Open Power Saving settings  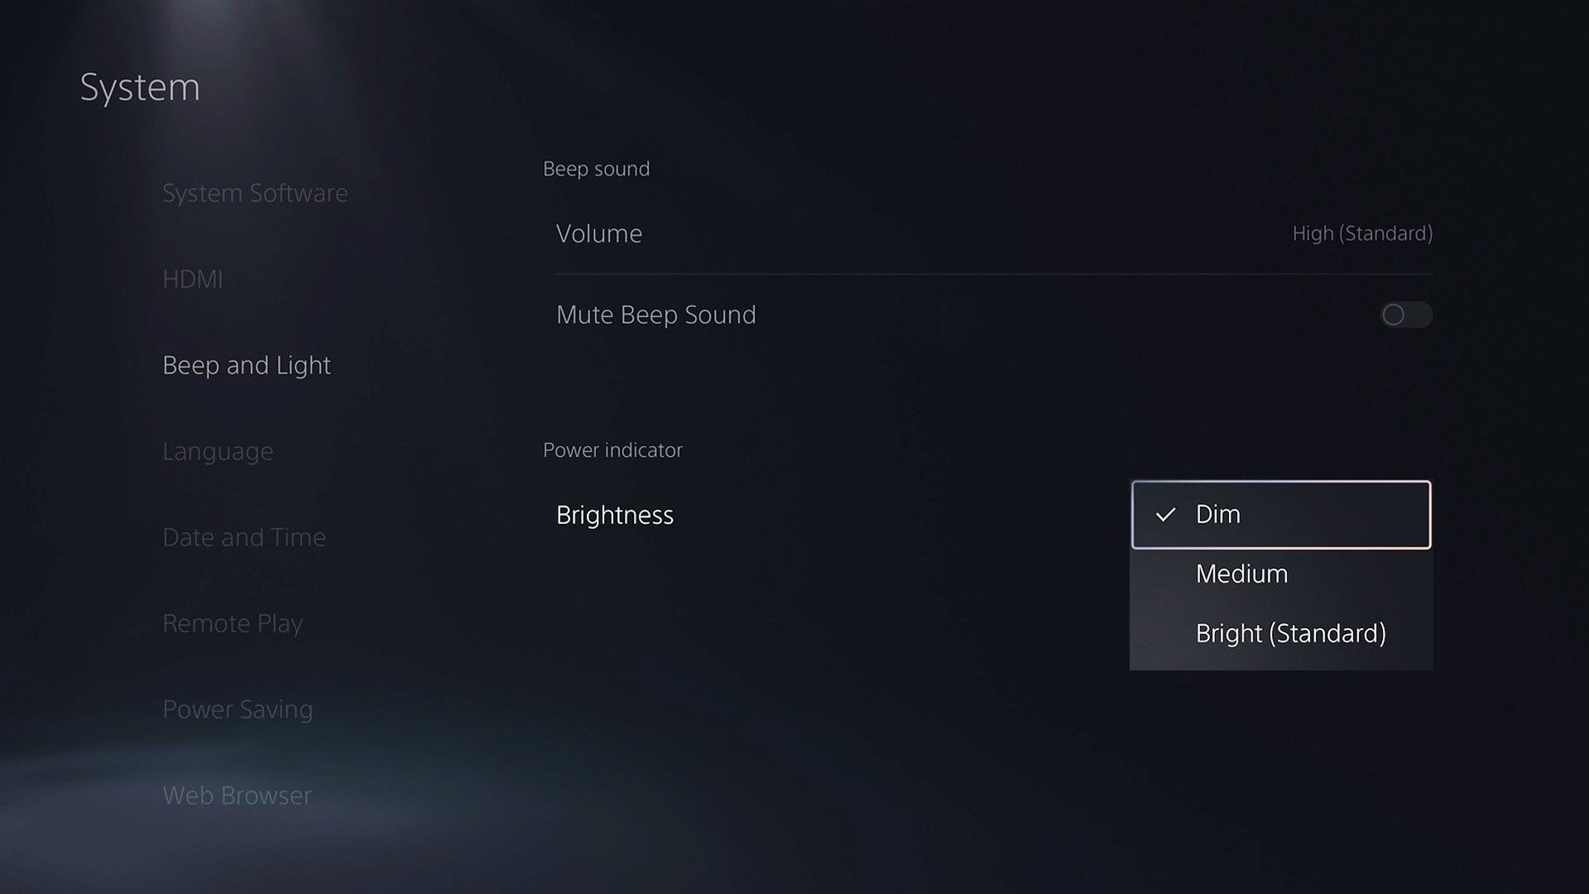click(x=237, y=708)
